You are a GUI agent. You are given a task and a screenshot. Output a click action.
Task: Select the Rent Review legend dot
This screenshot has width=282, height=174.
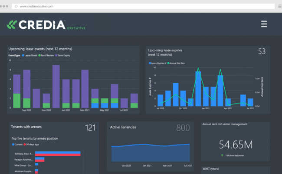pos(39,55)
